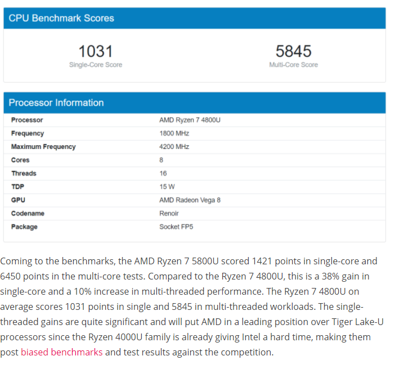The image size is (395, 365).
Task: Click the 'Threads' row label
Action: (24, 173)
